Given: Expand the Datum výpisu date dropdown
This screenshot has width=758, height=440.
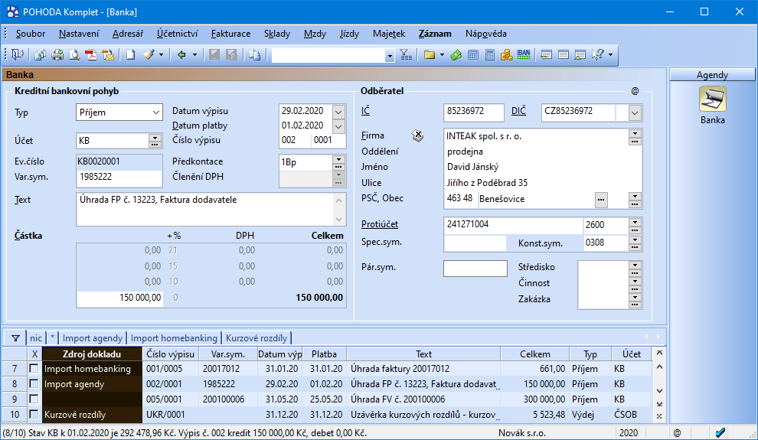Looking at the screenshot, I should point(339,112).
